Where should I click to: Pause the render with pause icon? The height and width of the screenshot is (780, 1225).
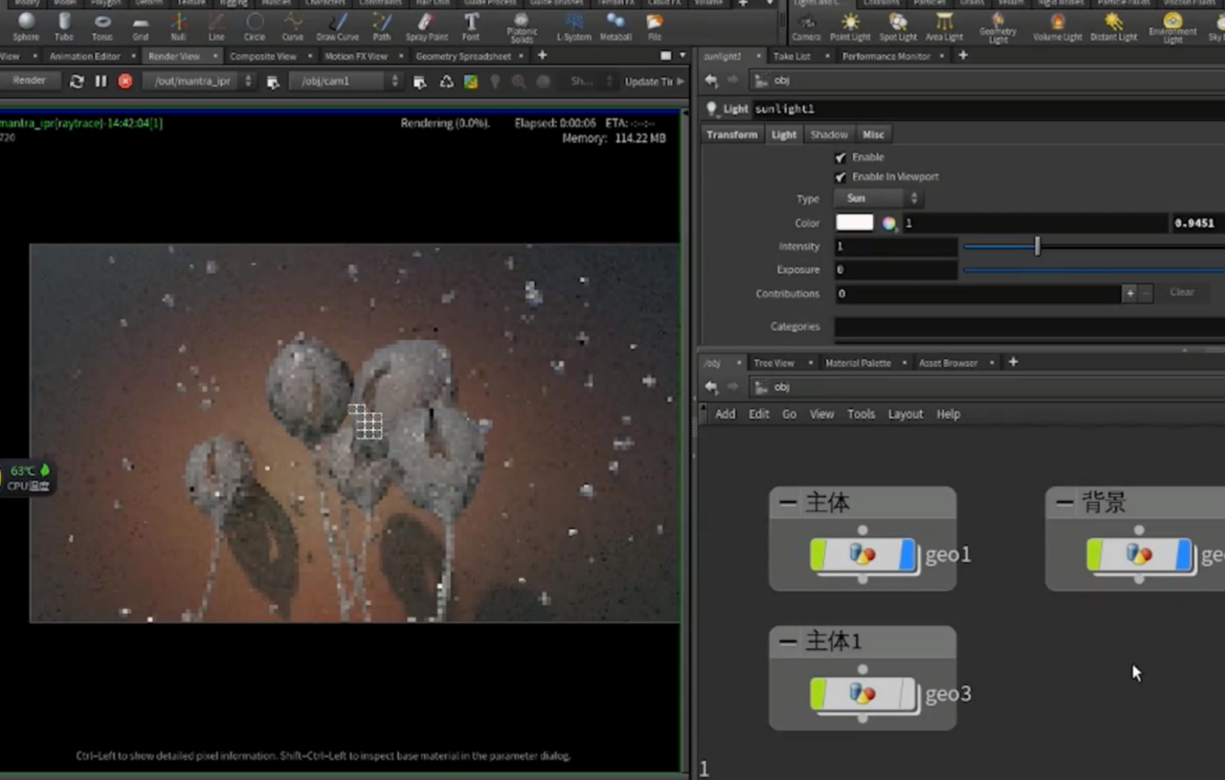coord(101,81)
